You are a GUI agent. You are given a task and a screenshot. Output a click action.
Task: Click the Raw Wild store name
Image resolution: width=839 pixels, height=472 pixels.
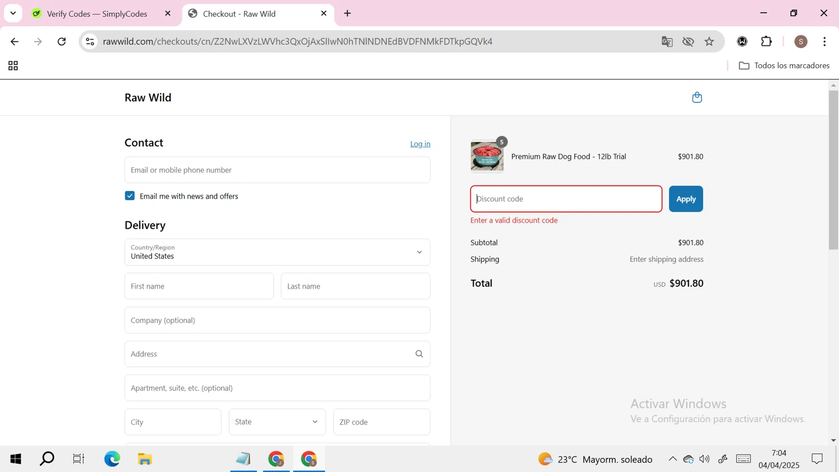(x=148, y=97)
